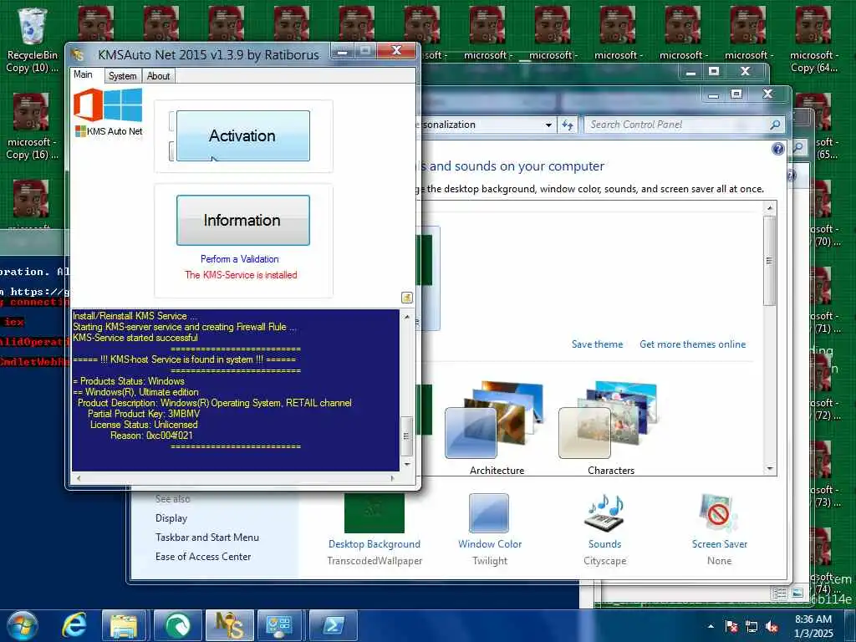Select the Architecture theme
Screen dimensions: 856x642
(497, 429)
